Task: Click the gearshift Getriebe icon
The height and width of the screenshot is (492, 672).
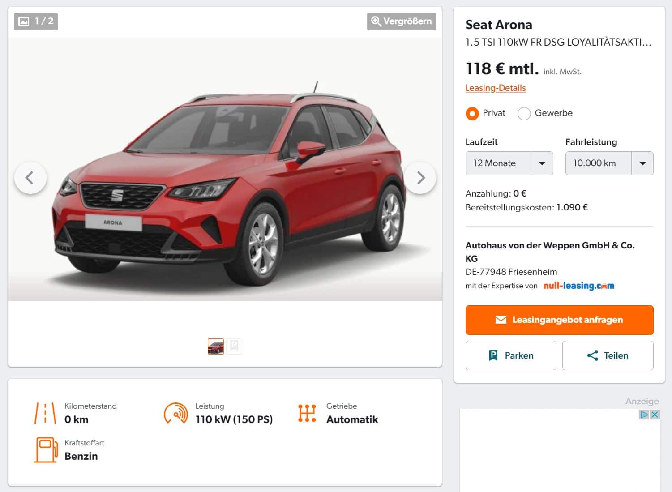Action: pyautogui.click(x=307, y=413)
